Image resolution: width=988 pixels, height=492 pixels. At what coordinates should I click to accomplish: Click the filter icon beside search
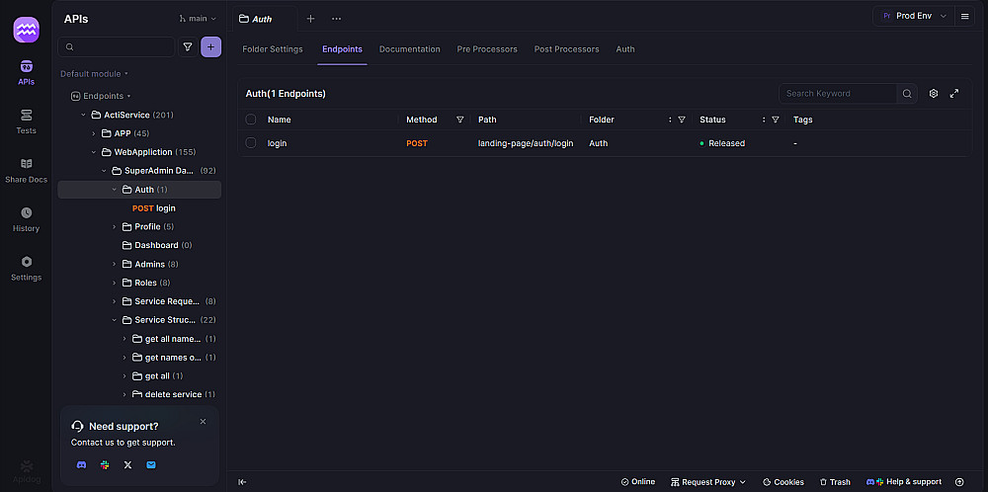pos(188,46)
